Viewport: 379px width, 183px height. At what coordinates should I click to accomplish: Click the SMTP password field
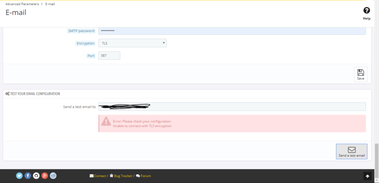(232, 31)
